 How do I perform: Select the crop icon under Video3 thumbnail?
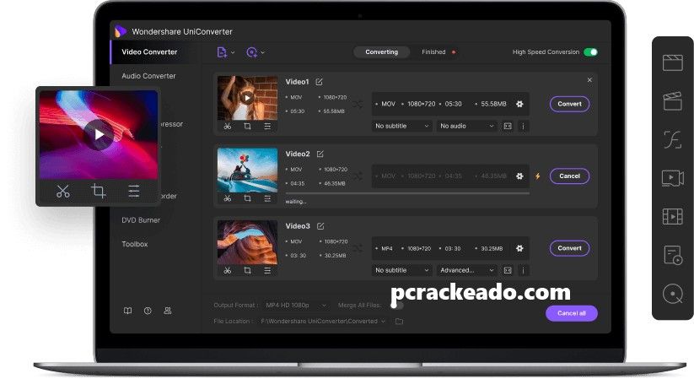(x=247, y=270)
